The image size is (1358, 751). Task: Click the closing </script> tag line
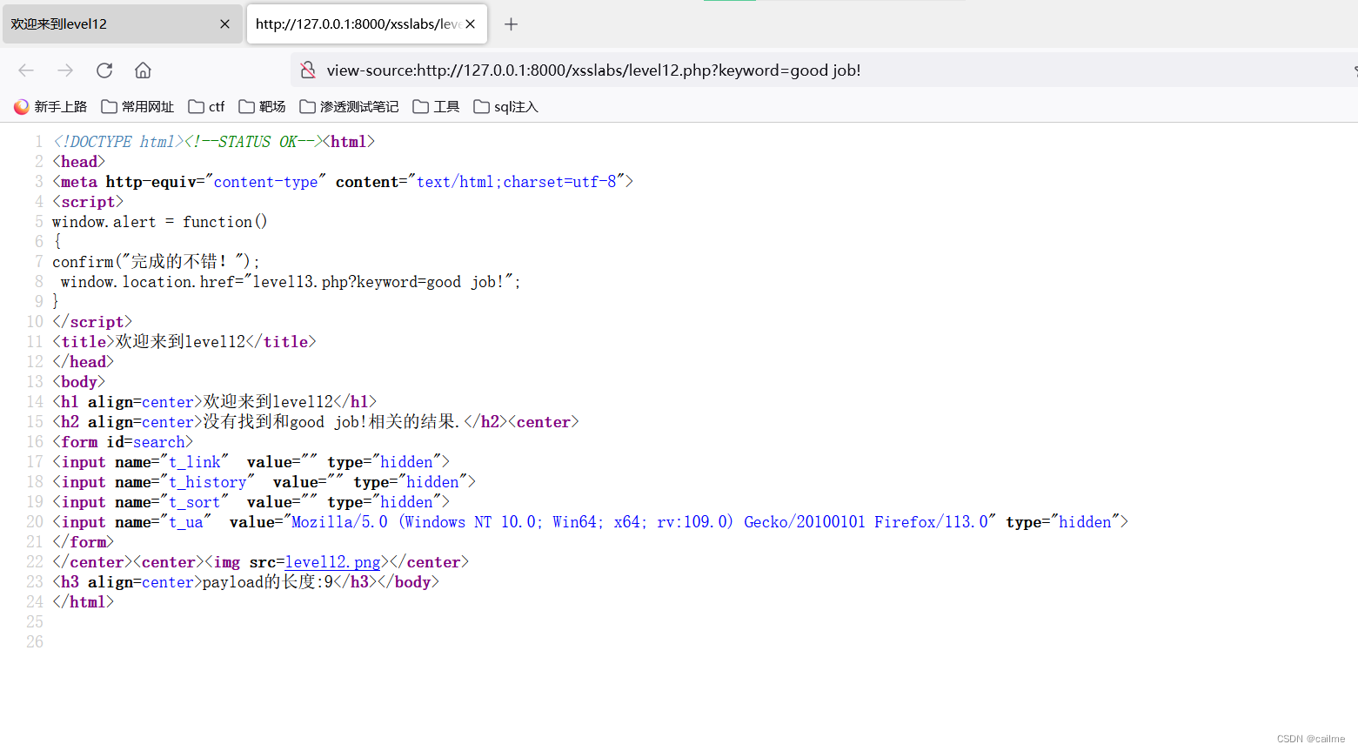(92, 322)
